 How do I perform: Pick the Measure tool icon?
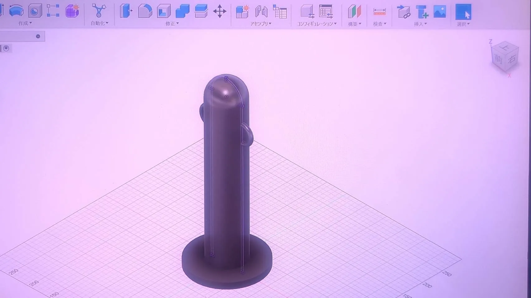[379, 12]
